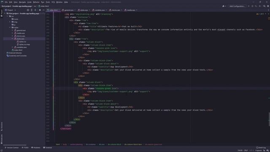Collapse the styles folder node
This screenshot has height=152, width=270.
tap(10, 27)
